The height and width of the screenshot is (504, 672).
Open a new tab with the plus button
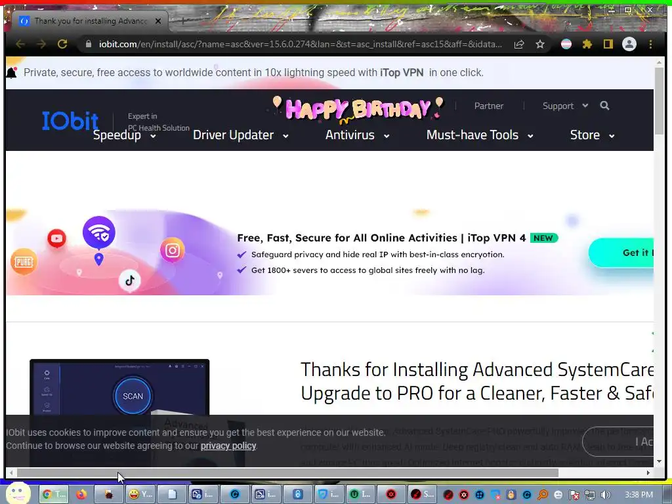coord(182,21)
